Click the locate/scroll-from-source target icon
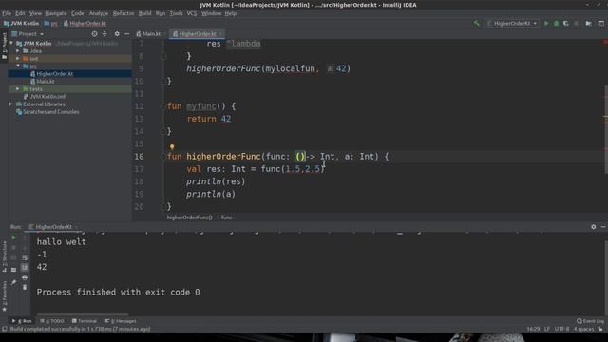Screen dimensions: 608x342 tap(94, 34)
